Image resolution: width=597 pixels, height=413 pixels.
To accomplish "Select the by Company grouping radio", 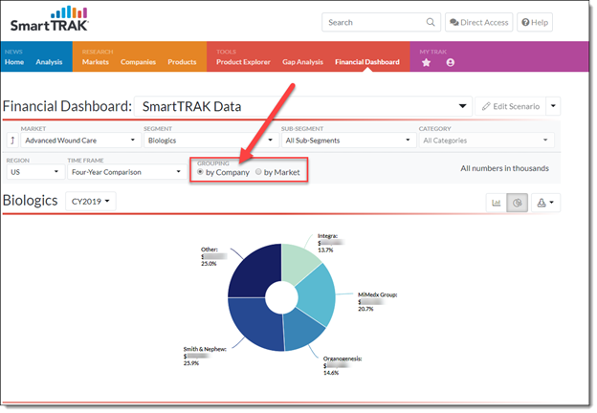I will coord(200,172).
